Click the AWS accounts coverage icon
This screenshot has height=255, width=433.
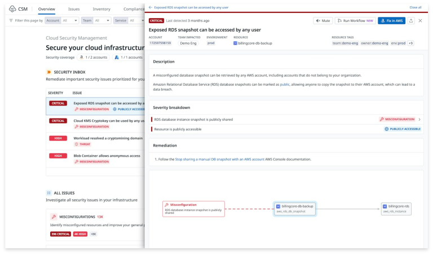(82, 57)
